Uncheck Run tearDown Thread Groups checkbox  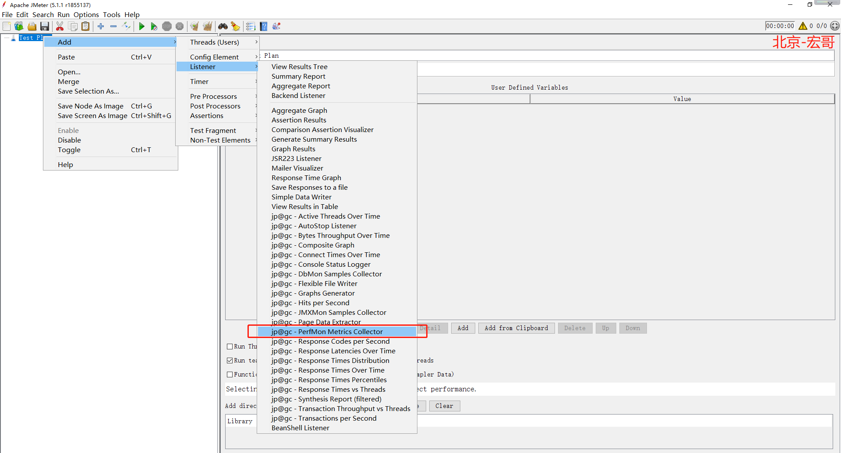click(230, 360)
